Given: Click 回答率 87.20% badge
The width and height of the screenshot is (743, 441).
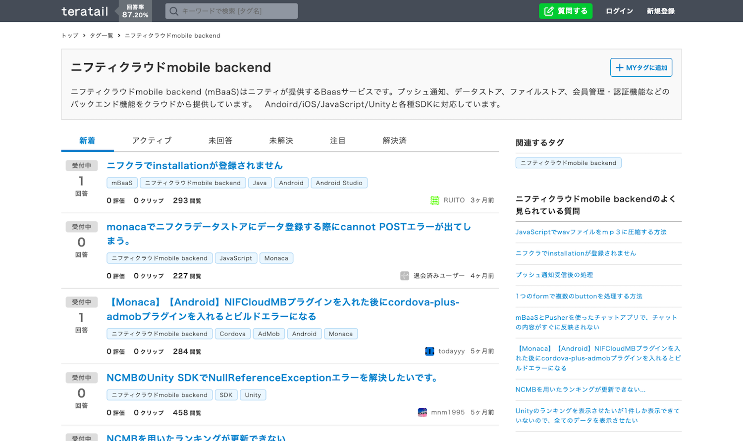Looking at the screenshot, I should coord(135,11).
